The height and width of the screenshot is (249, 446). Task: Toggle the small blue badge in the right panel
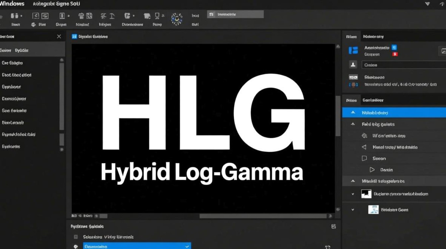[x=394, y=47]
